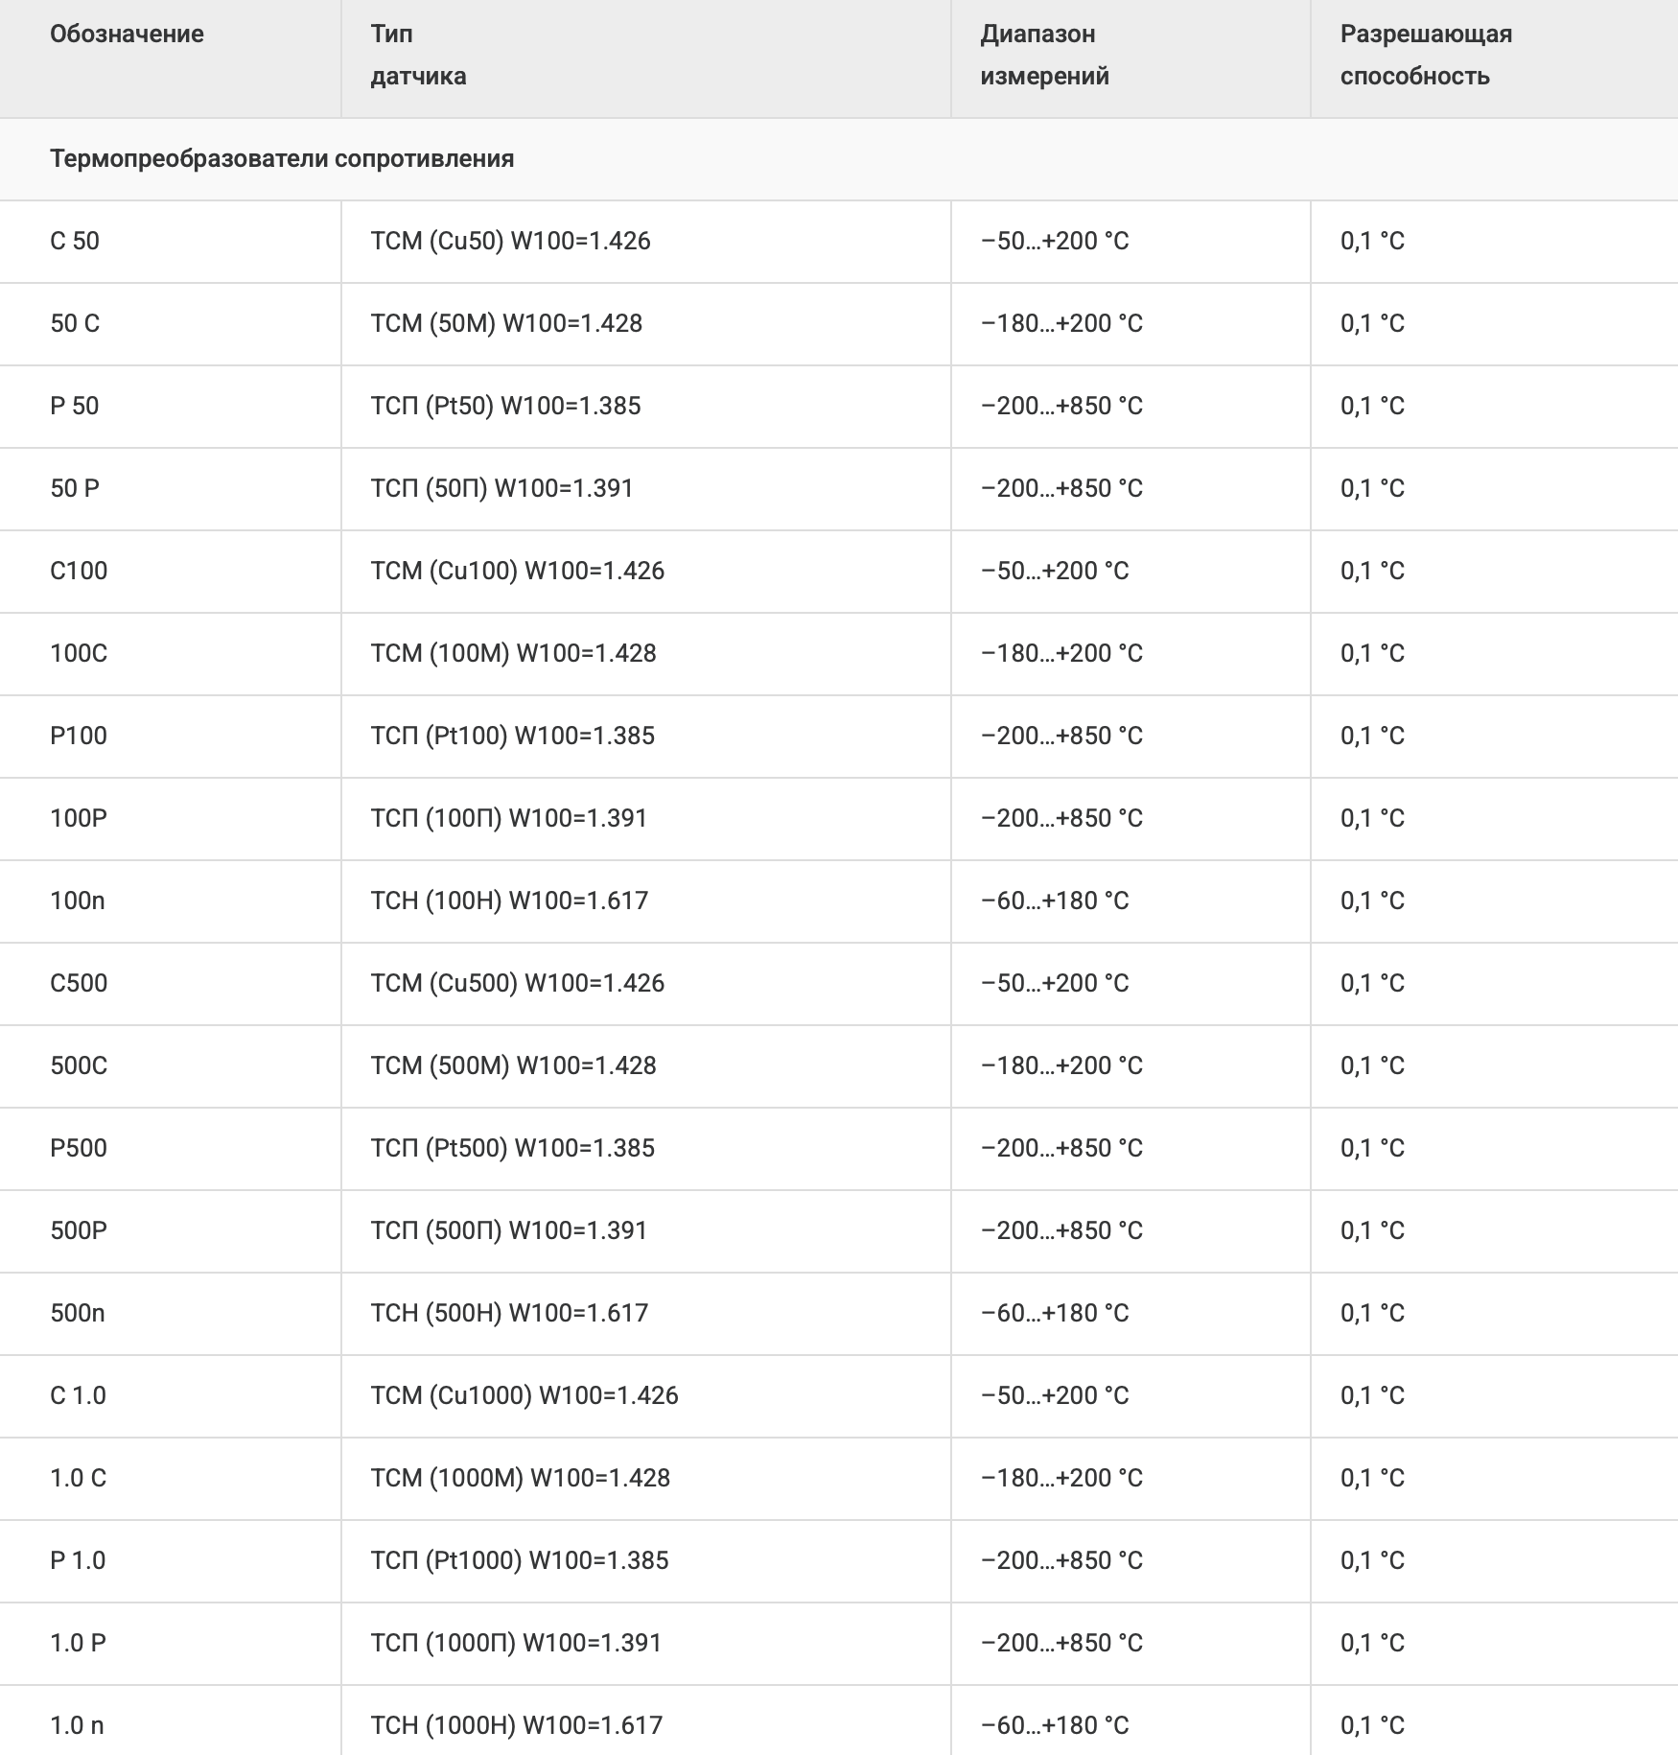This screenshot has height=1755, width=1678.
Task: Click the "ТСМ (Cu500) W100=1.426" cell
Action: [517, 983]
